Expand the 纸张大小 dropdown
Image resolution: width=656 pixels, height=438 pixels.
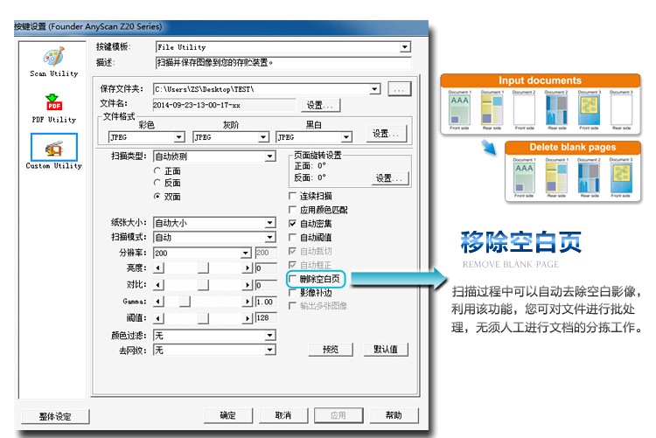coord(270,223)
